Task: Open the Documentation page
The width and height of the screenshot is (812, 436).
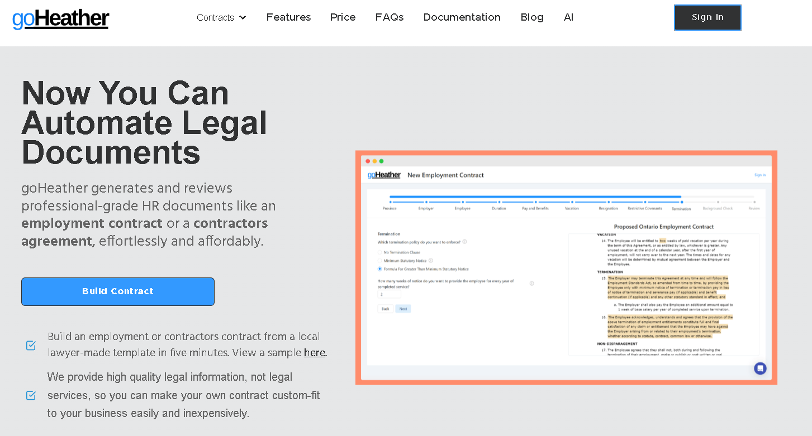Action: [x=462, y=17]
